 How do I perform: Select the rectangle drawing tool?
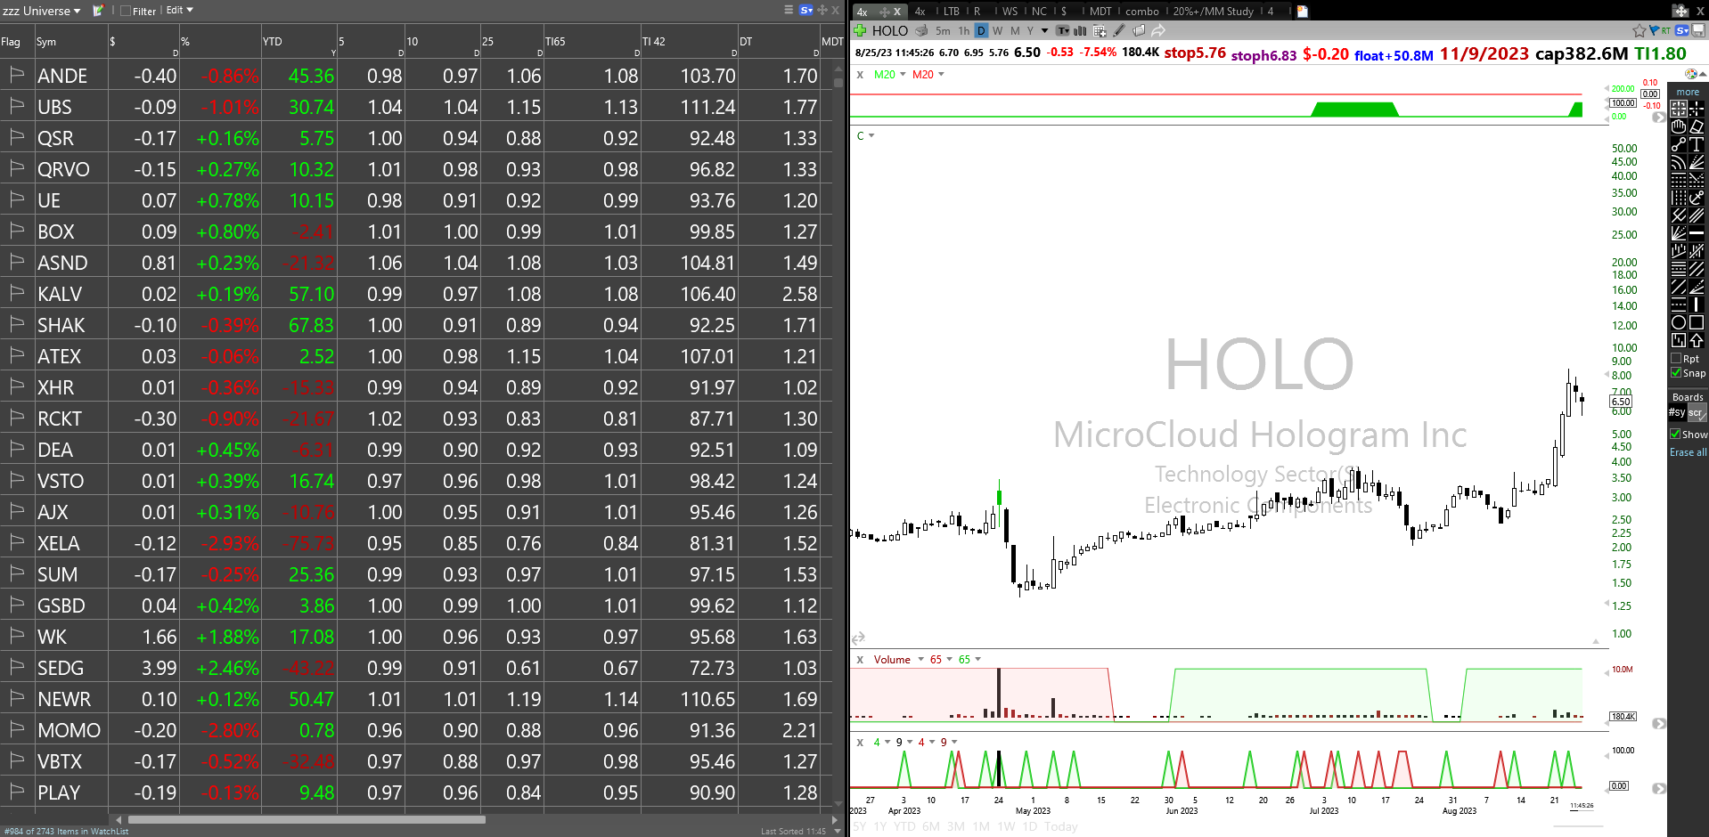[x=1697, y=321]
